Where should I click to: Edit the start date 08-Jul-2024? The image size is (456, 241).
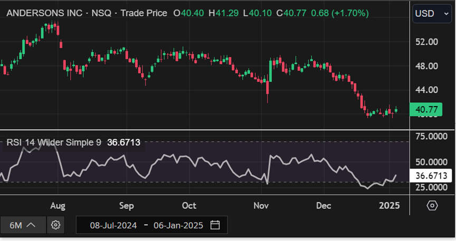click(x=113, y=225)
